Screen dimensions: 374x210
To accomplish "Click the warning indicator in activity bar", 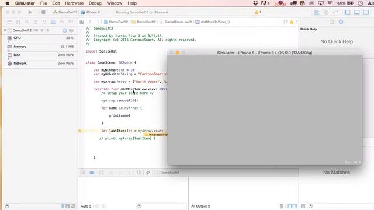I will [258, 12].
